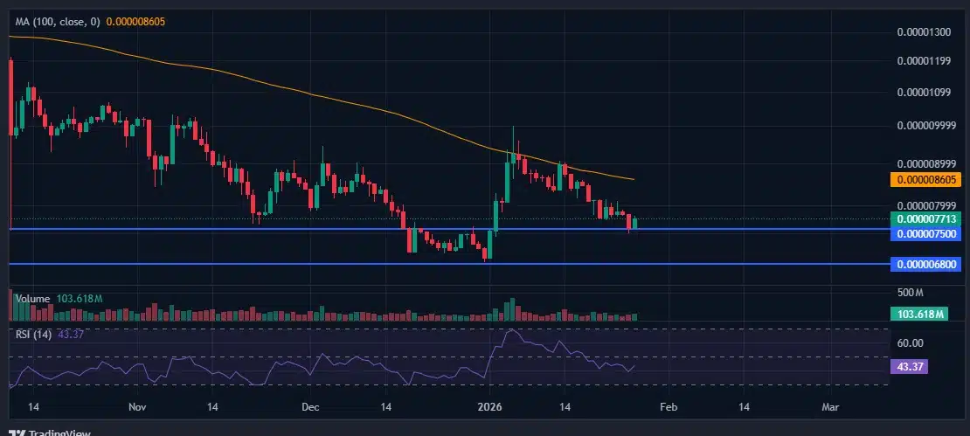Open the RSI (14) indicator legend
Image resolution: width=970 pixels, height=436 pixels.
tap(34, 335)
